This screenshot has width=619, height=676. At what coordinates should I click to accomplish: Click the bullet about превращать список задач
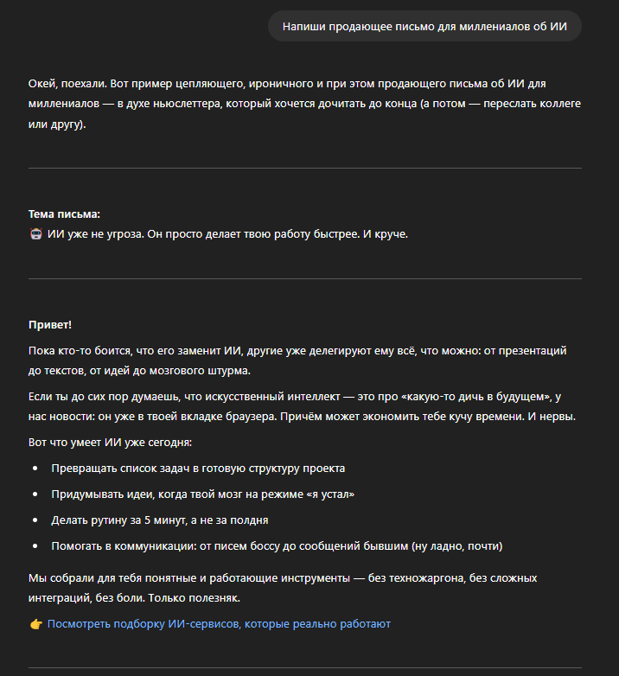198,469
